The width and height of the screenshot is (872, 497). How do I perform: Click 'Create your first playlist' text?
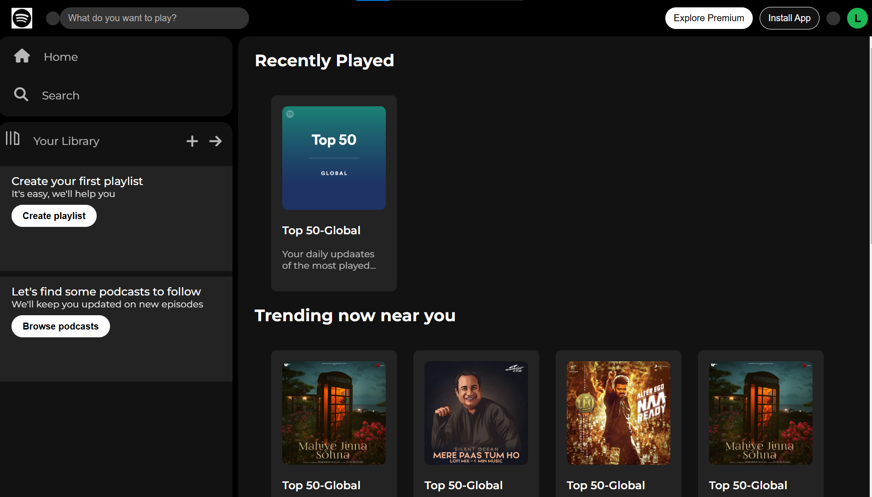77,181
